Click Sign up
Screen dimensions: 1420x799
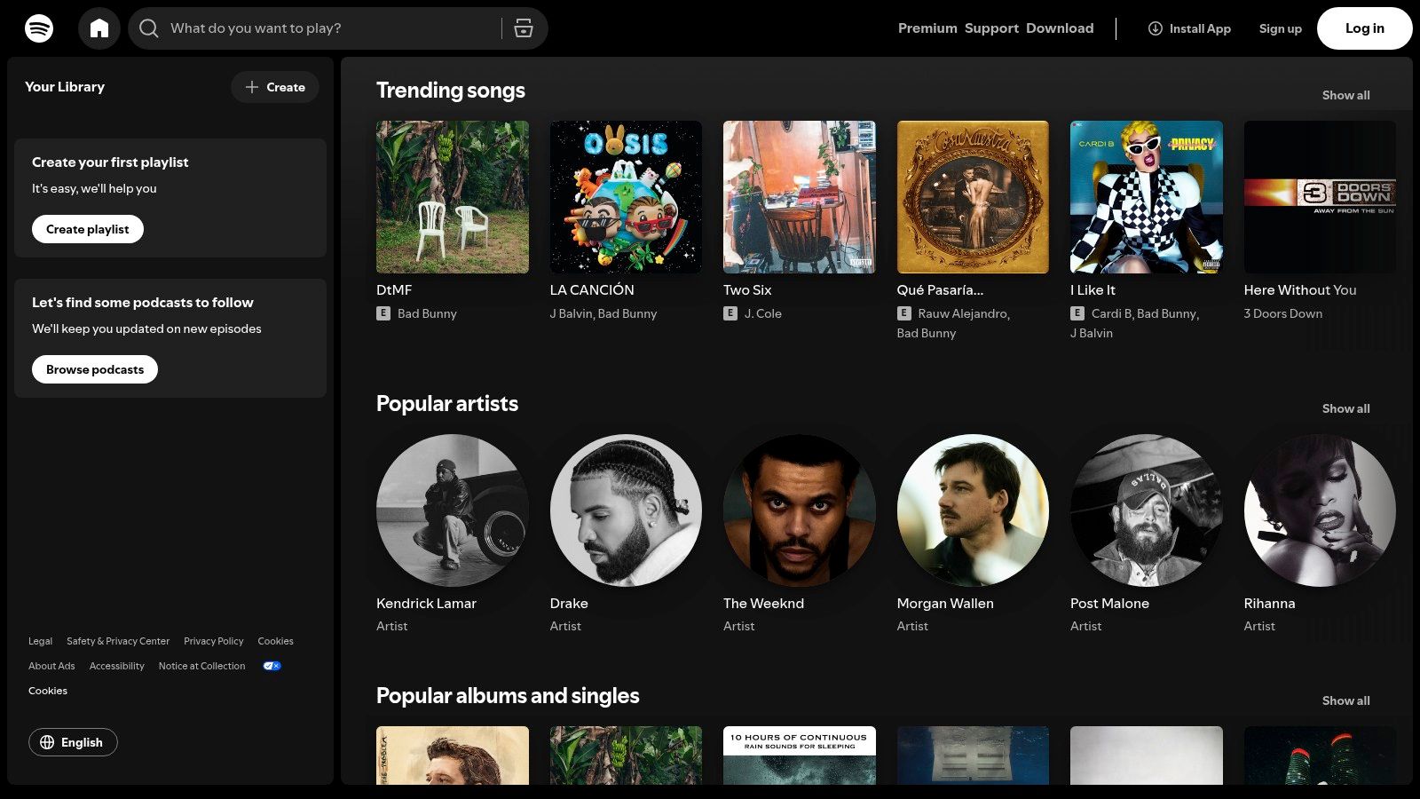click(1280, 28)
